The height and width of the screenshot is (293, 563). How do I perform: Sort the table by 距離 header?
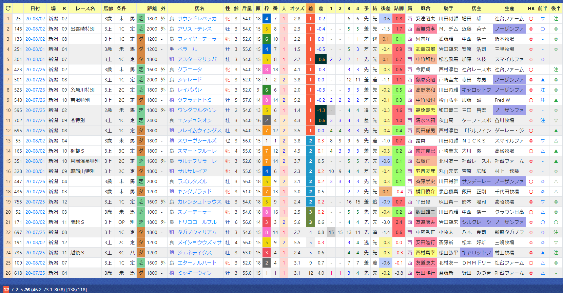coord(152,8)
